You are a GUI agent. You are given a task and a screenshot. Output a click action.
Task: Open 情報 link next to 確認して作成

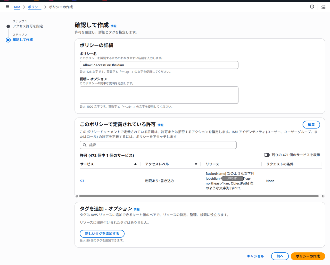coord(113,26)
